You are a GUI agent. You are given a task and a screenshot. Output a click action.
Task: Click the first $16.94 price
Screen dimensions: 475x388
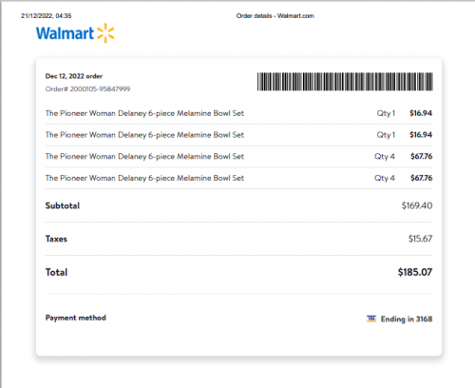tap(421, 113)
